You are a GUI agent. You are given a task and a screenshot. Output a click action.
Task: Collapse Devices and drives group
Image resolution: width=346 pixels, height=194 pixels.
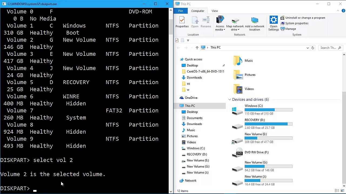tap(229, 99)
